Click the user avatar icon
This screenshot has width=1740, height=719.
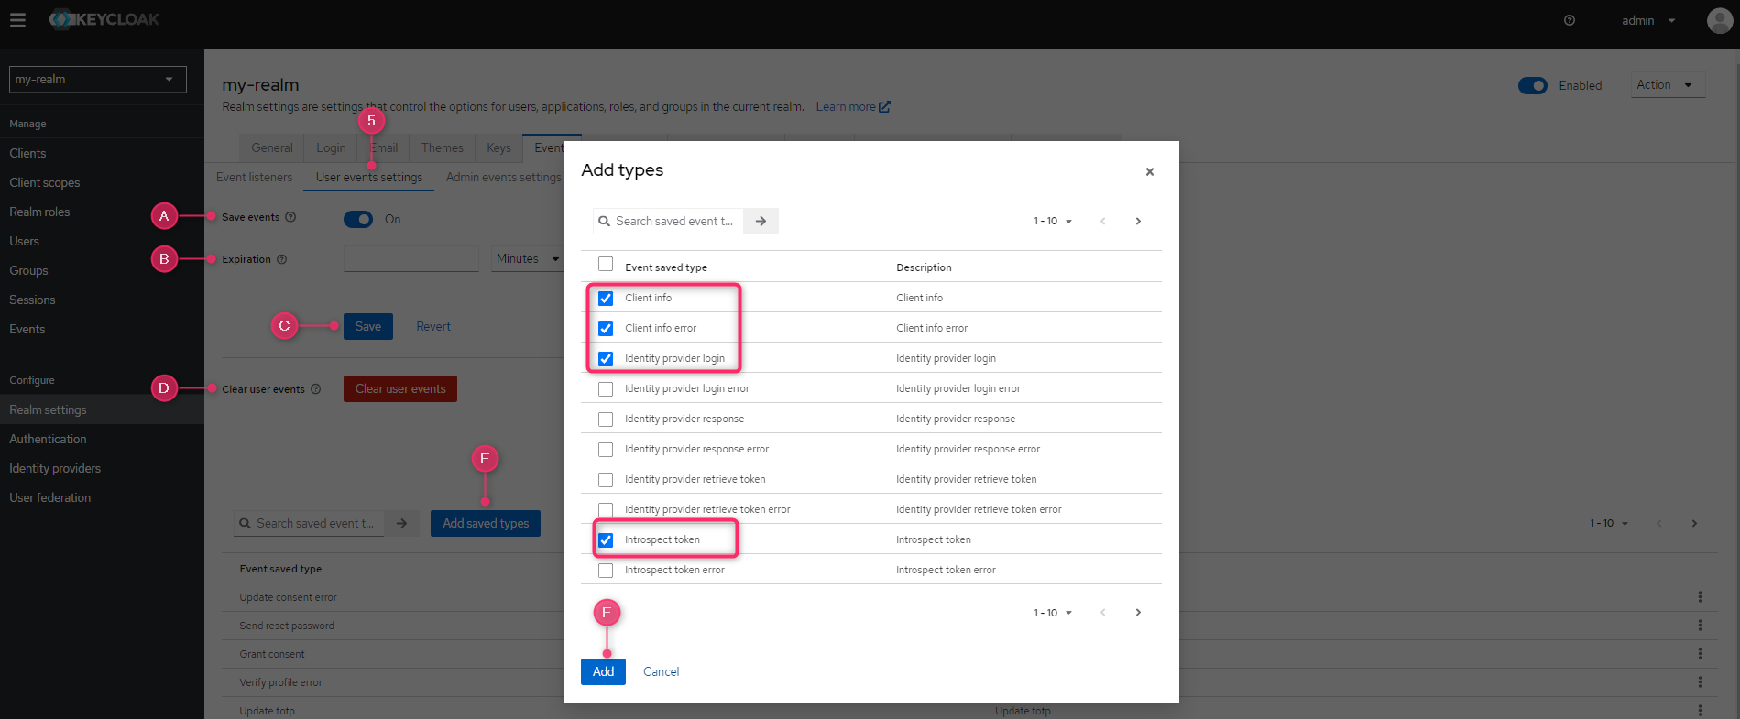[1720, 20]
